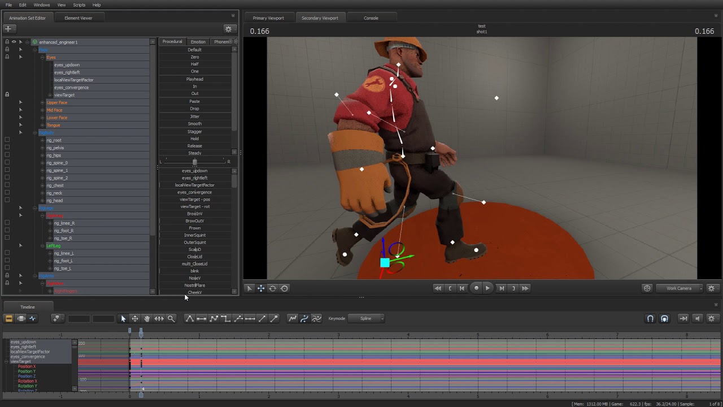This screenshot has width=723, height=407.
Task: Tick the checkbox beside rig_root
Action: point(7,140)
